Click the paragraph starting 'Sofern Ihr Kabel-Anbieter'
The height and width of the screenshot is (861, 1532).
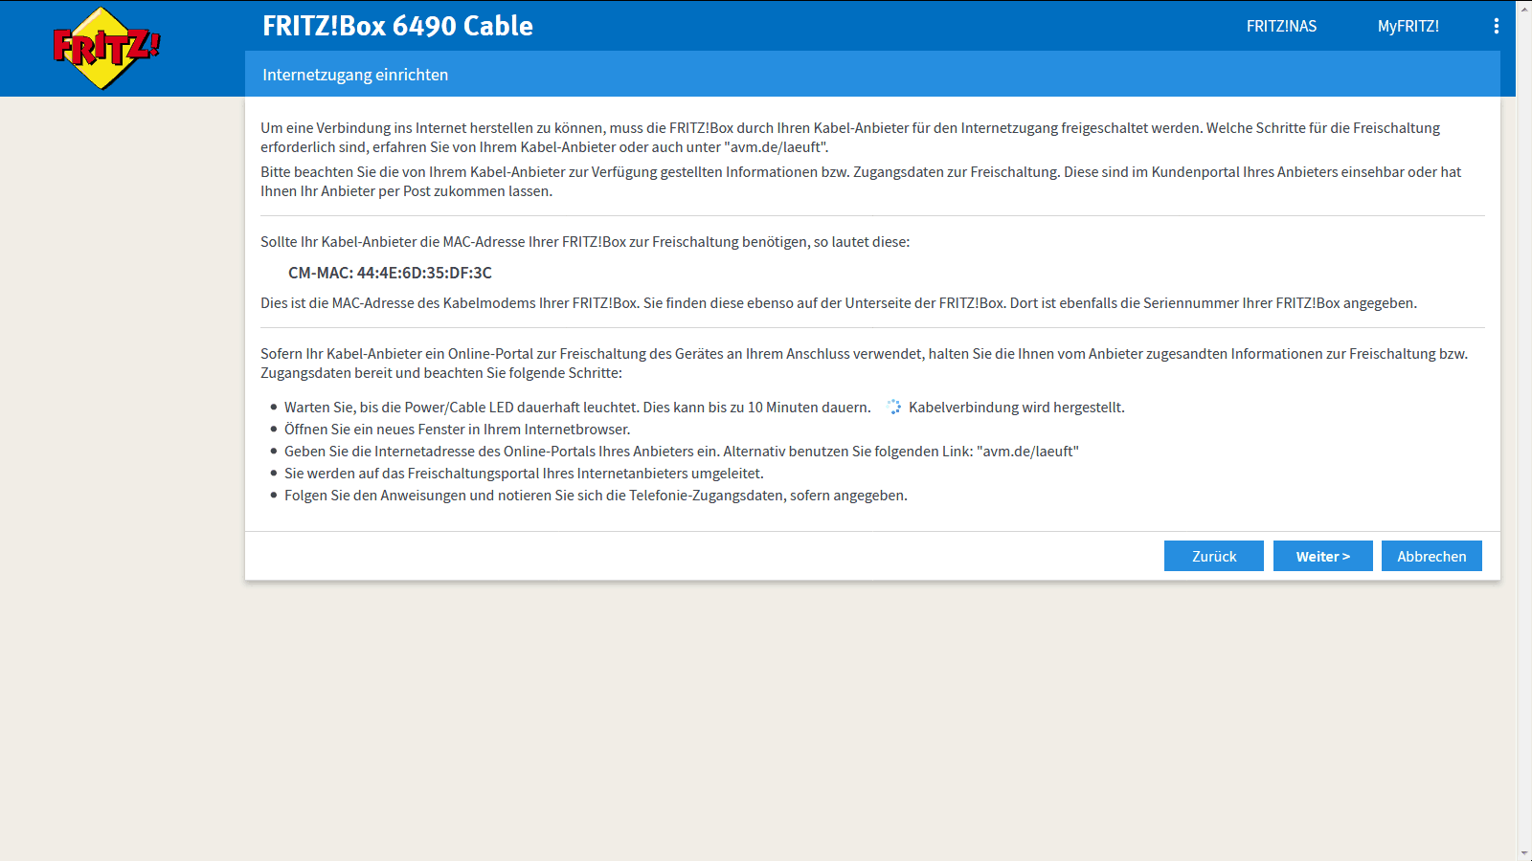pos(864,364)
